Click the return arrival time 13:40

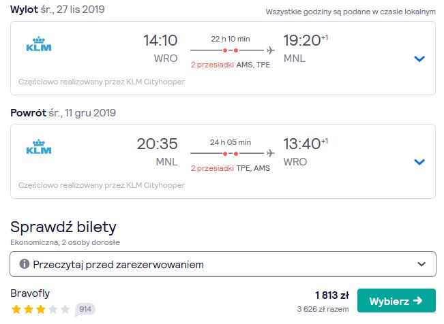click(302, 144)
